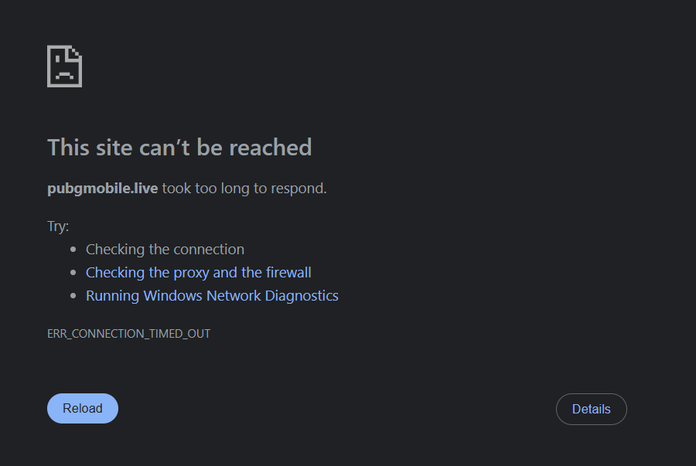Click the word Diagnostics in the network link
Screen dimensions: 696x466
pos(302,296)
